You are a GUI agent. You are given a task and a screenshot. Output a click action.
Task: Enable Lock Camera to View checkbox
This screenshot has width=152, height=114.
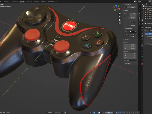pos(130,36)
